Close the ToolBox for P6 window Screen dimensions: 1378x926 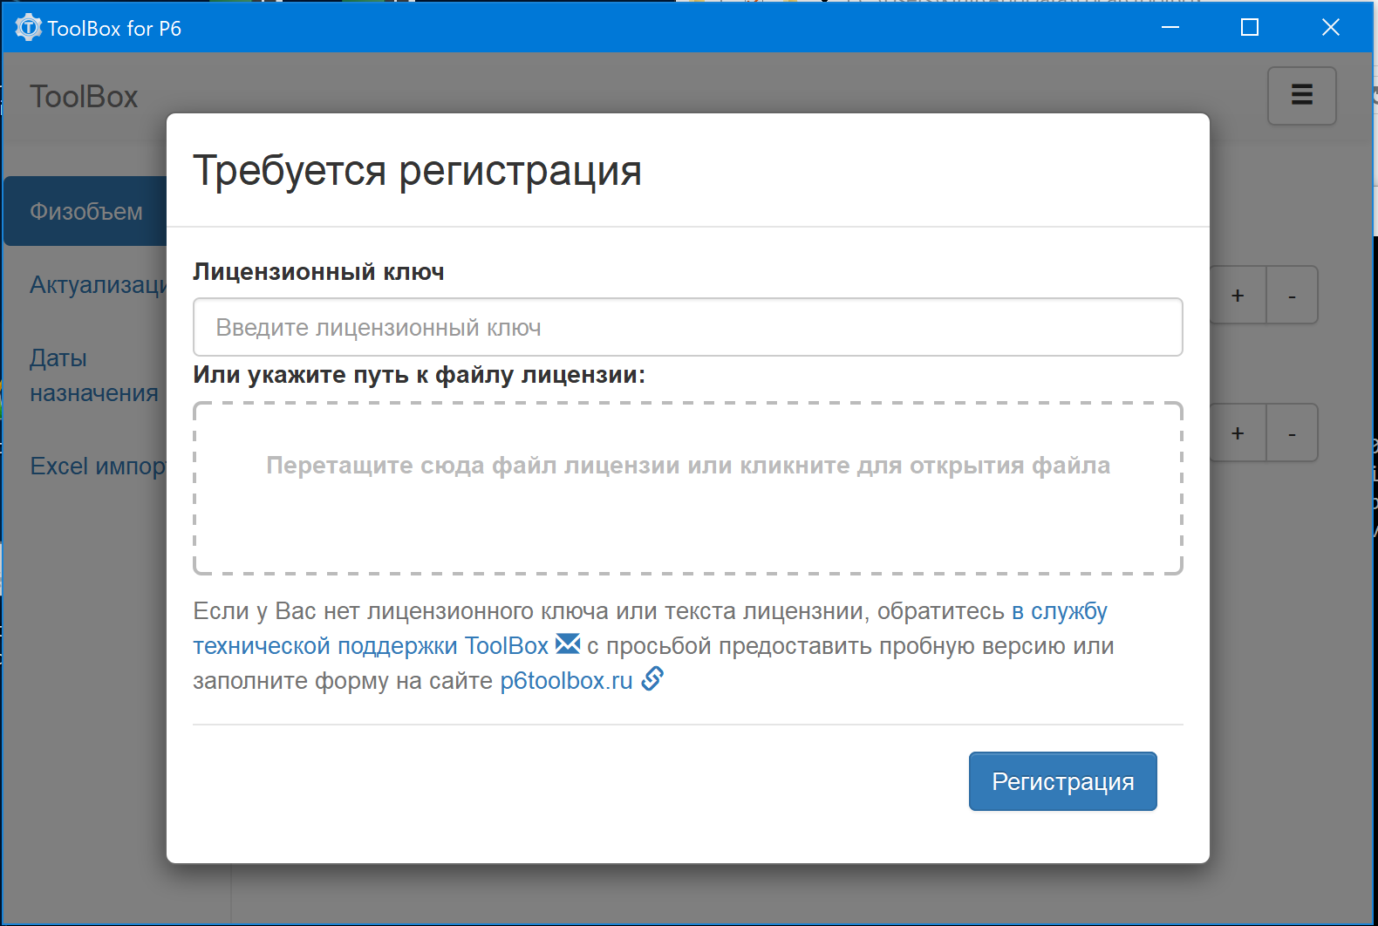pyautogui.click(x=1331, y=27)
